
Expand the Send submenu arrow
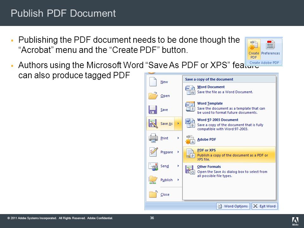[178, 166]
